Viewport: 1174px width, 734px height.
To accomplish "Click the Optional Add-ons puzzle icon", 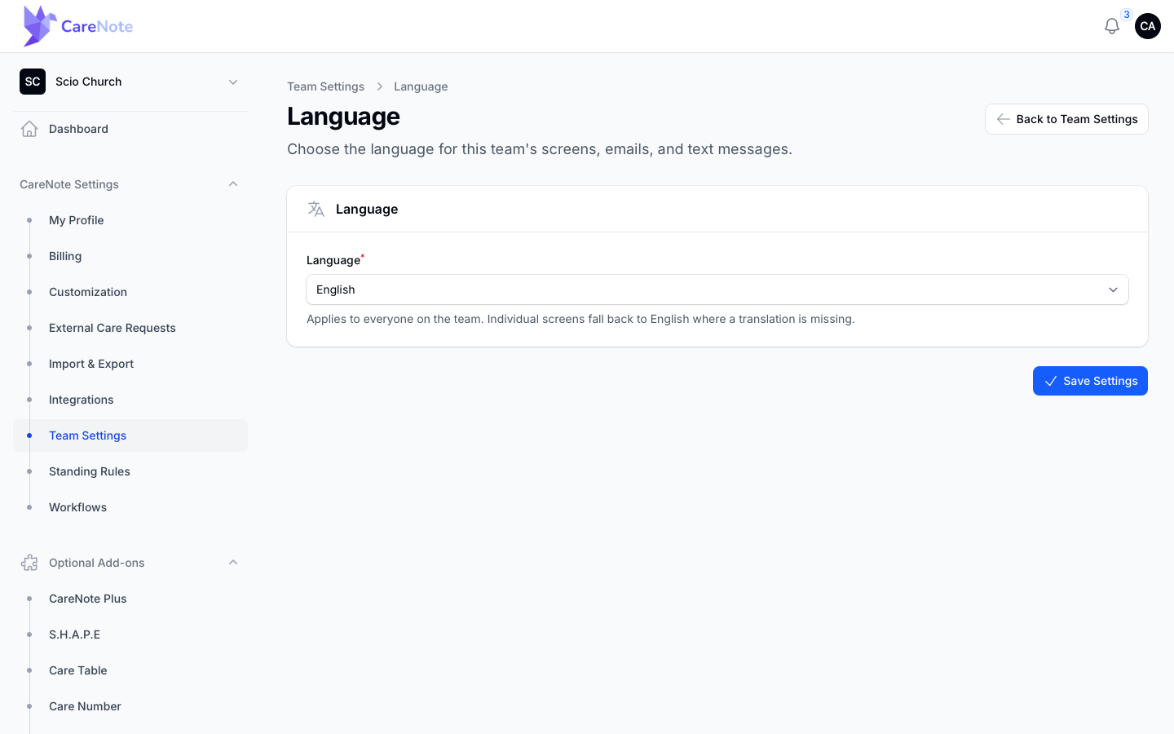I will 29,563.
